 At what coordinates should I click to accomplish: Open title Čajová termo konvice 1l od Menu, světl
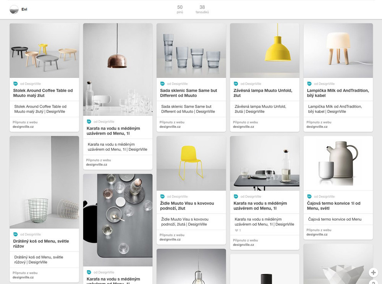tap(334, 206)
